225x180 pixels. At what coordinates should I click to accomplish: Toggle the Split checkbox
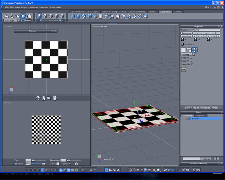(70, 163)
